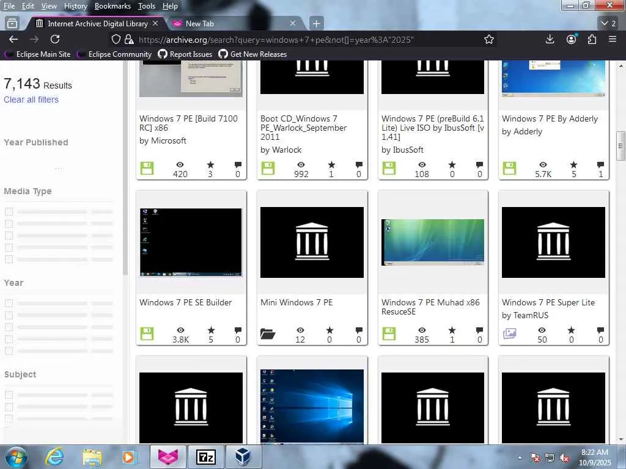The width and height of the screenshot is (626, 469).
Task: Open the tab overview icon left of the tabs
Action: tap(12, 24)
